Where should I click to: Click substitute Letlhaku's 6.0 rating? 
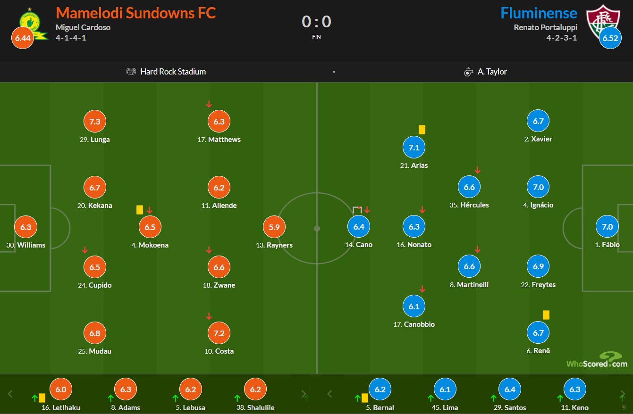(x=61, y=389)
